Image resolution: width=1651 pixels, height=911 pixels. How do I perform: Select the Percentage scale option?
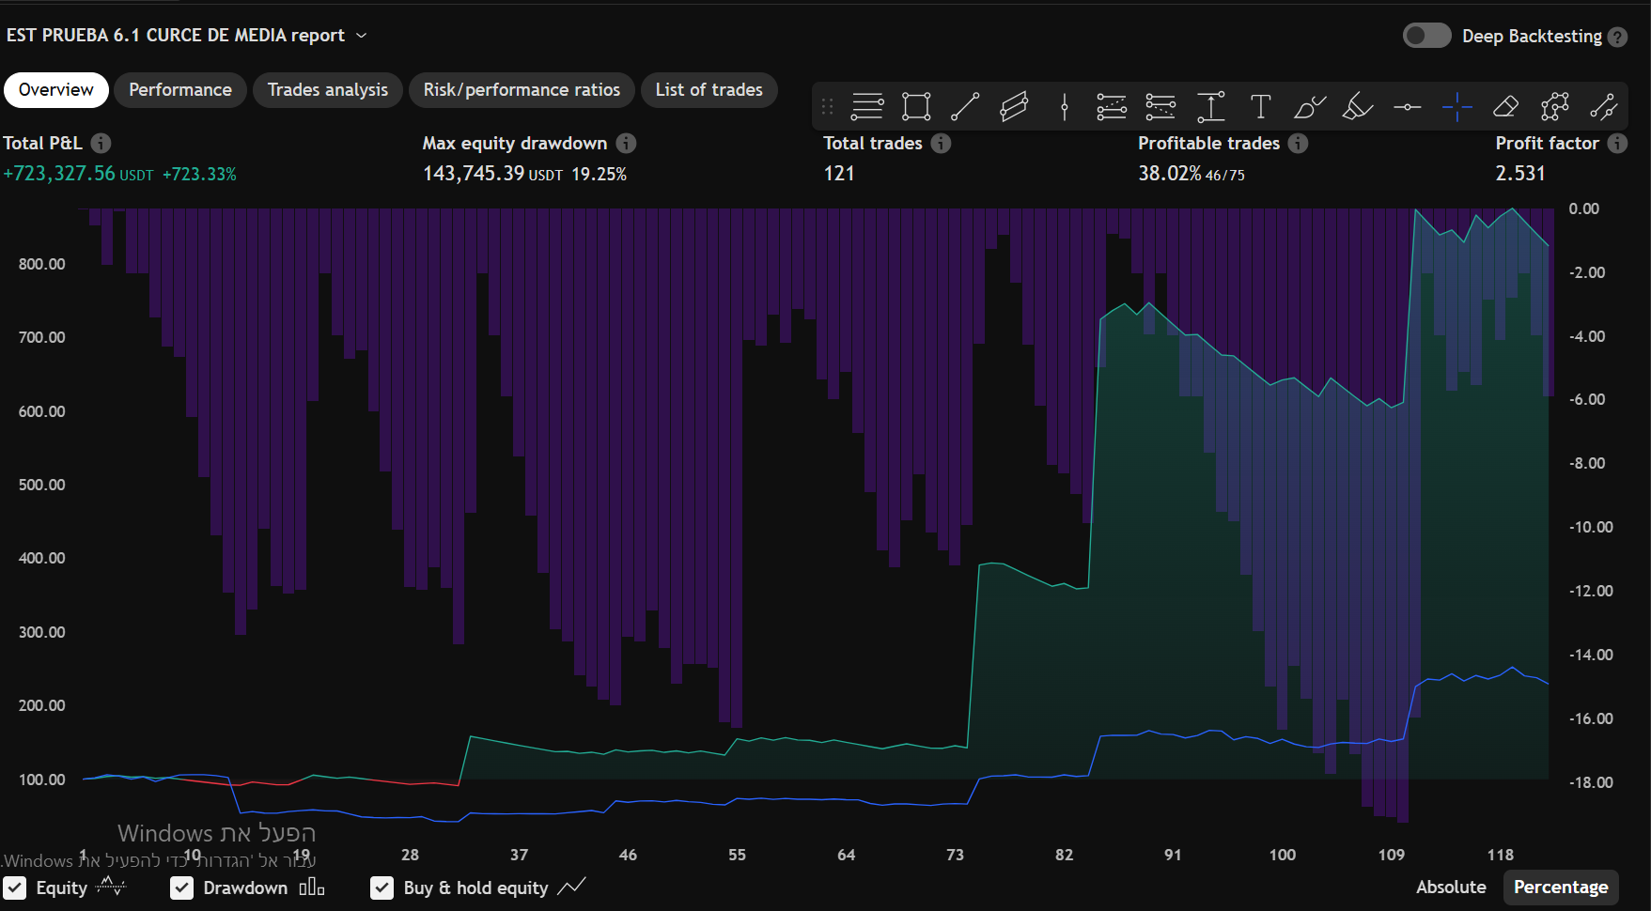click(x=1561, y=888)
